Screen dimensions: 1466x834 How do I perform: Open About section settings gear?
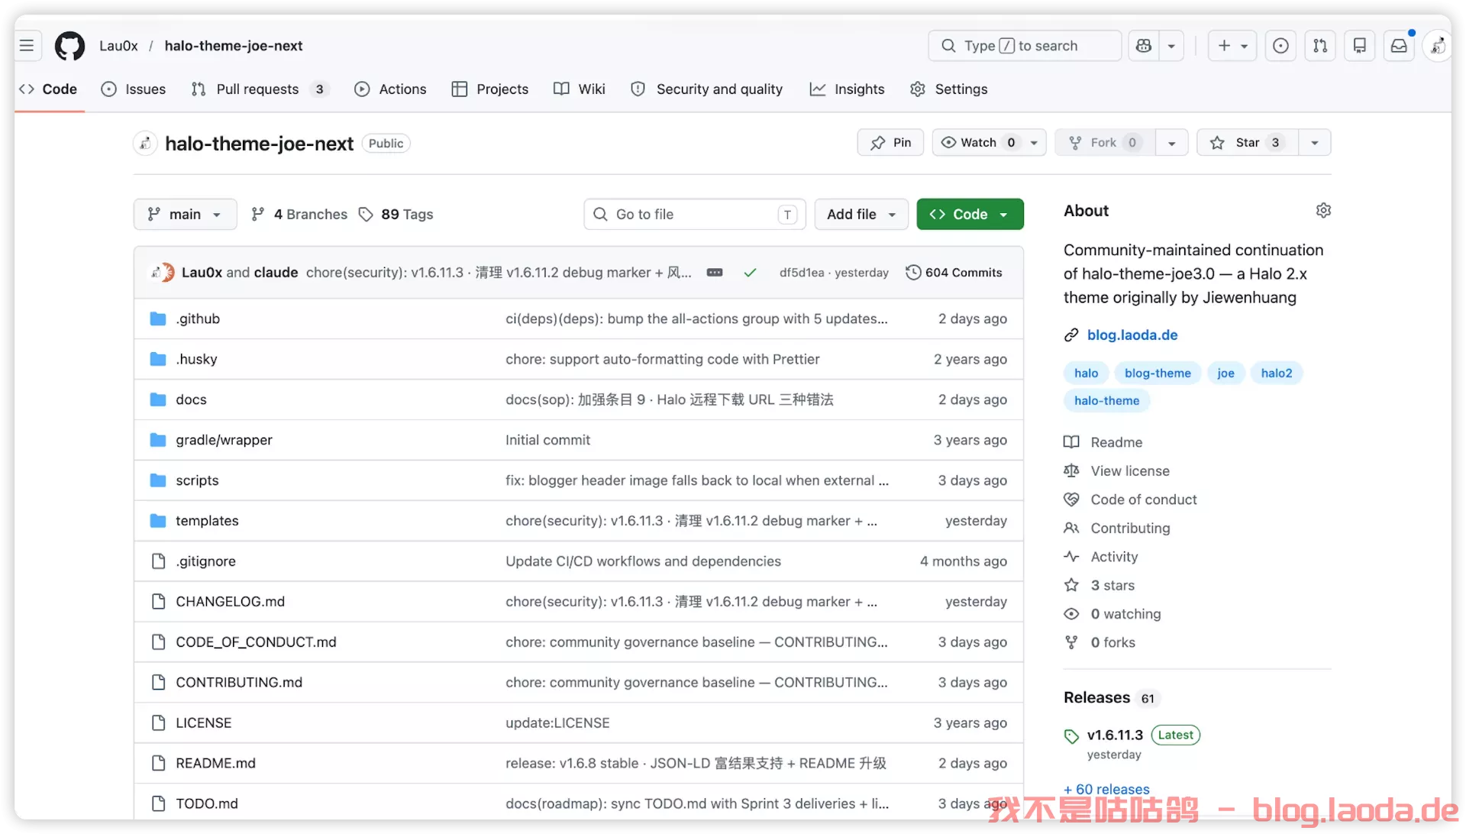pos(1323,211)
